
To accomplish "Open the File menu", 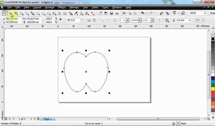I will 9,7.
